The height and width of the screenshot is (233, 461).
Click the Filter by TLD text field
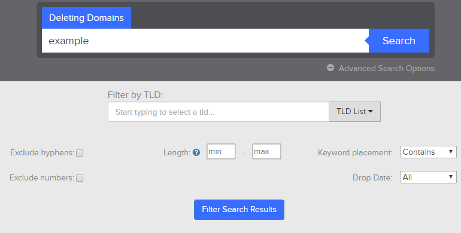pos(219,112)
